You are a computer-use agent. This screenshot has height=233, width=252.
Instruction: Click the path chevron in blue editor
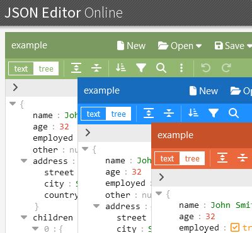[88, 133]
